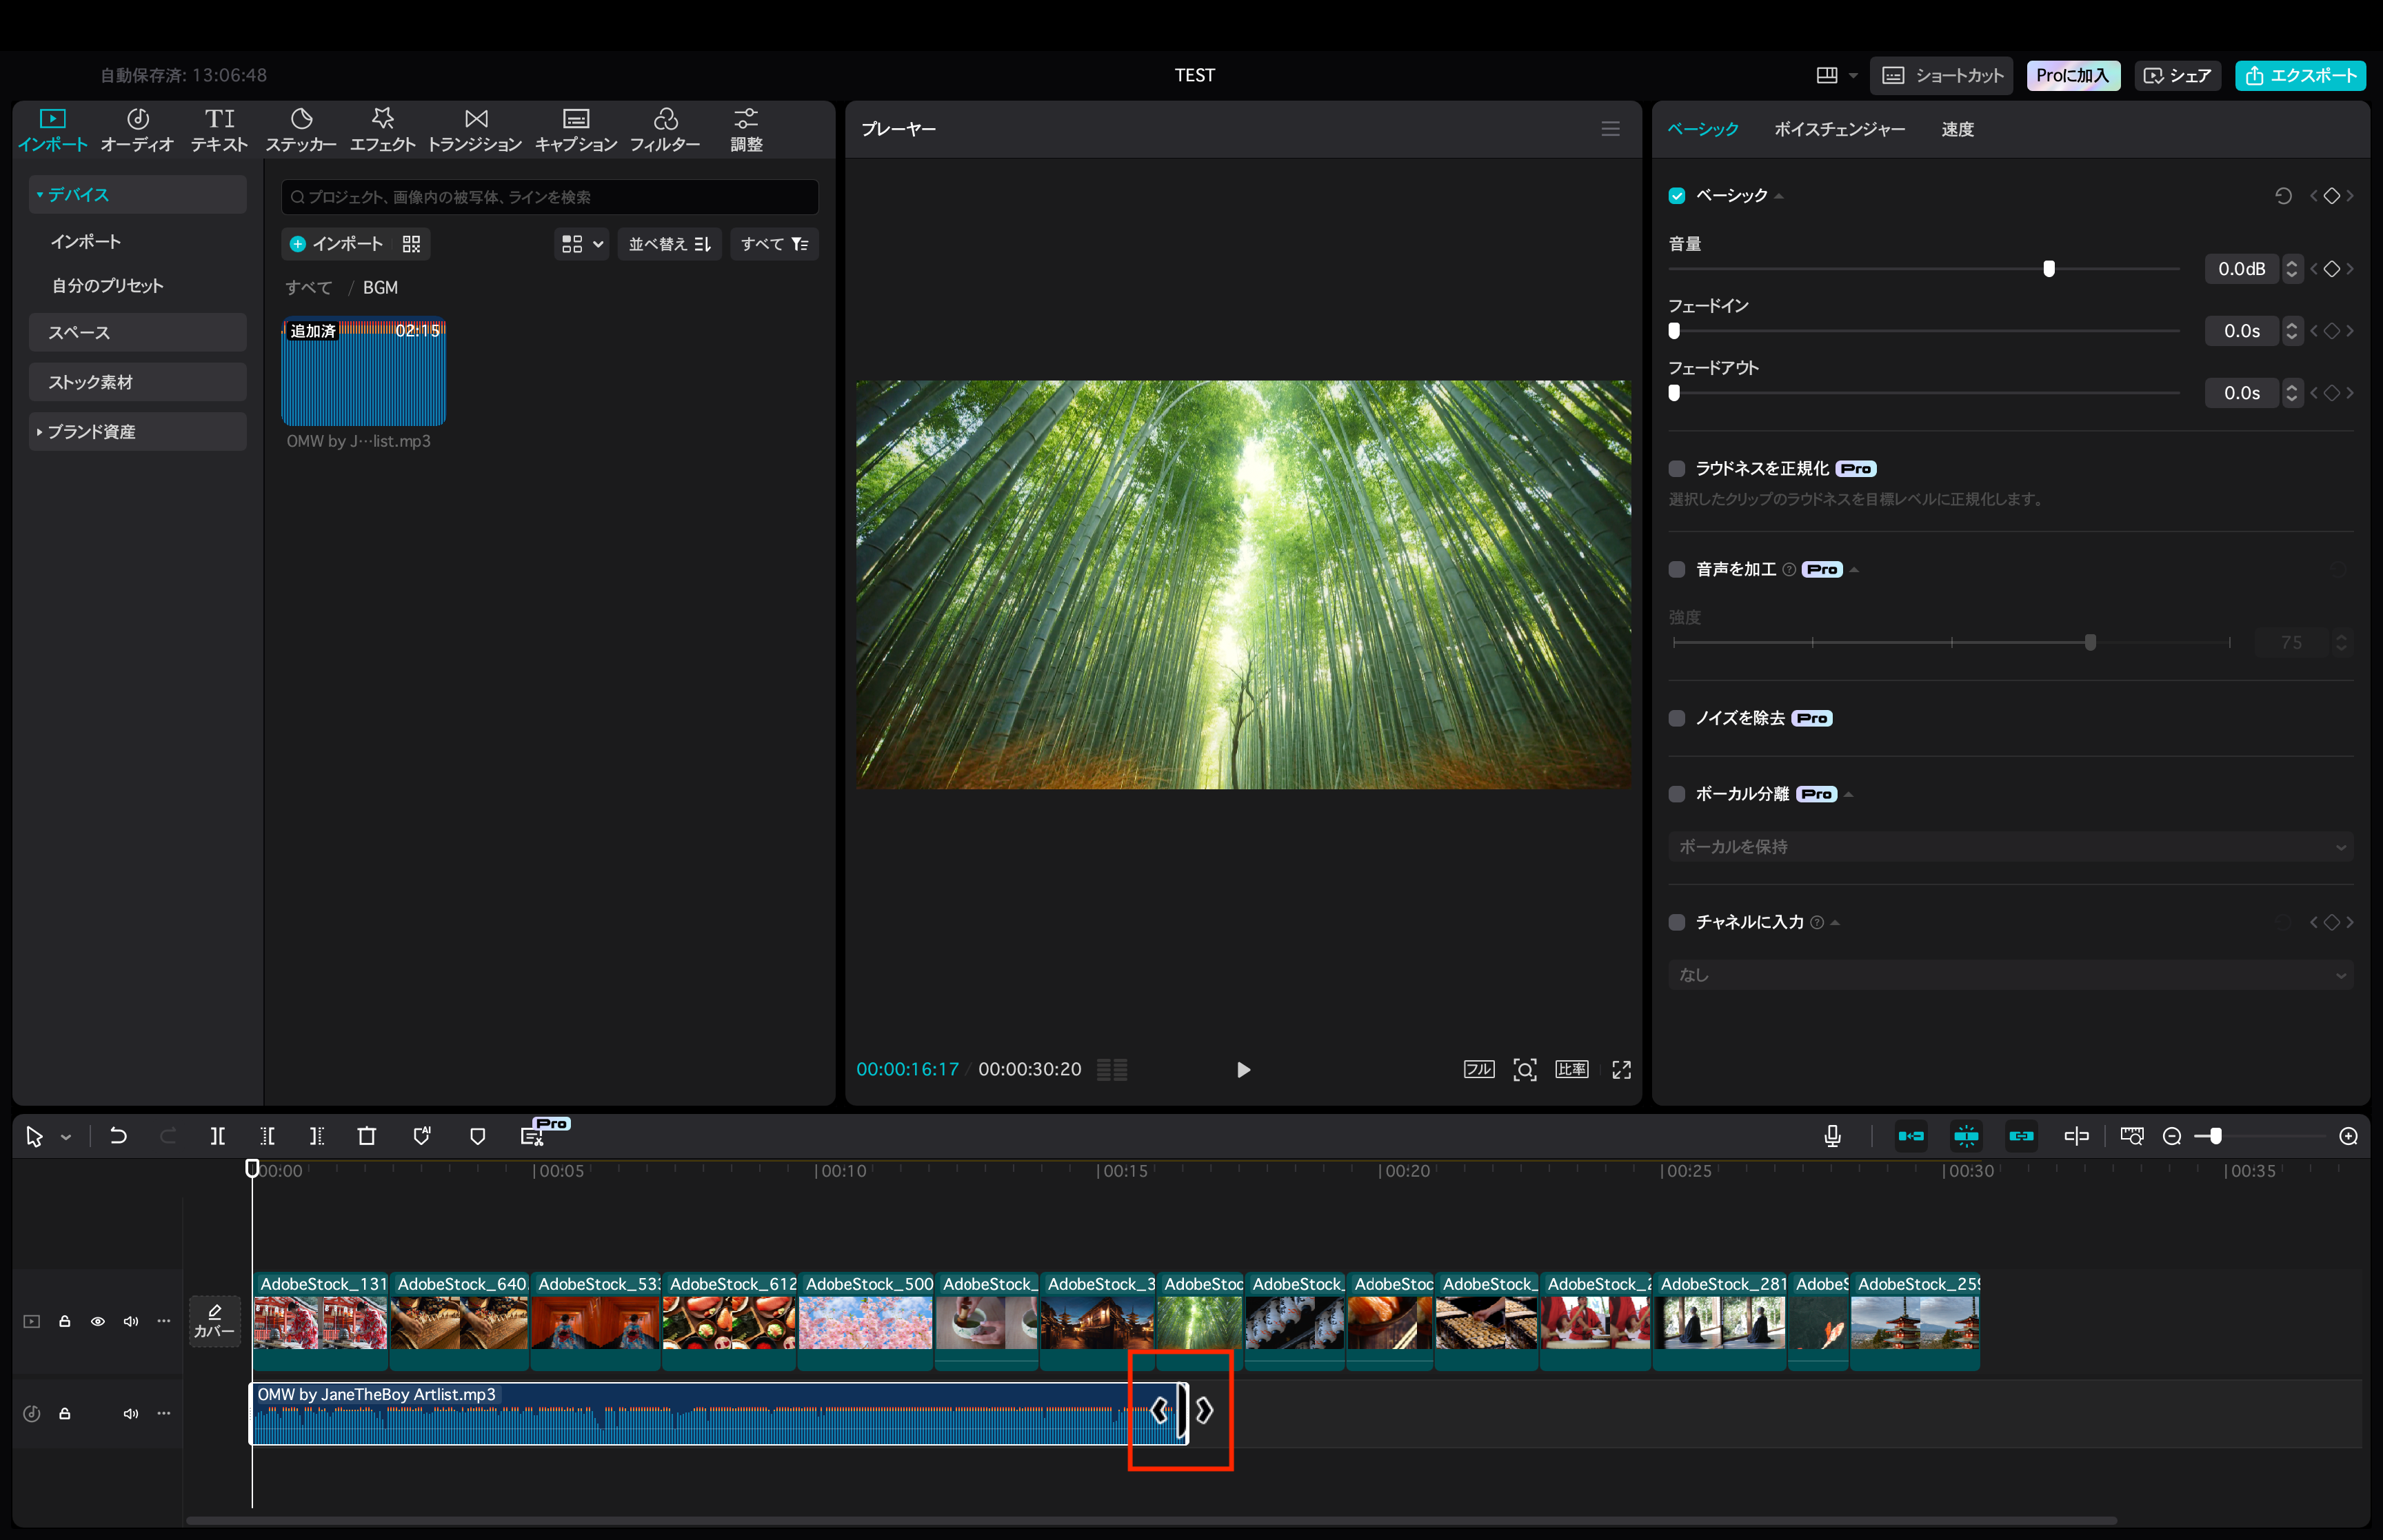Lock the main video track
The width and height of the screenshot is (2383, 1540).
click(x=65, y=1322)
